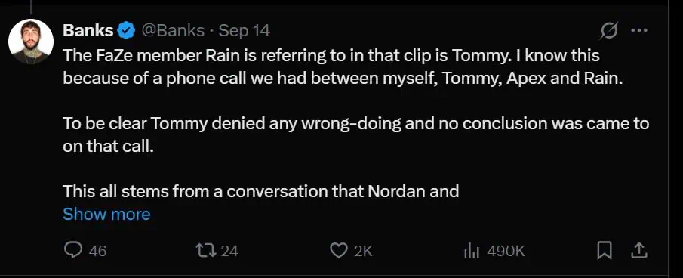
Task: Click the 2K likes count
Action: pyautogui.click(x=363, y=251)
